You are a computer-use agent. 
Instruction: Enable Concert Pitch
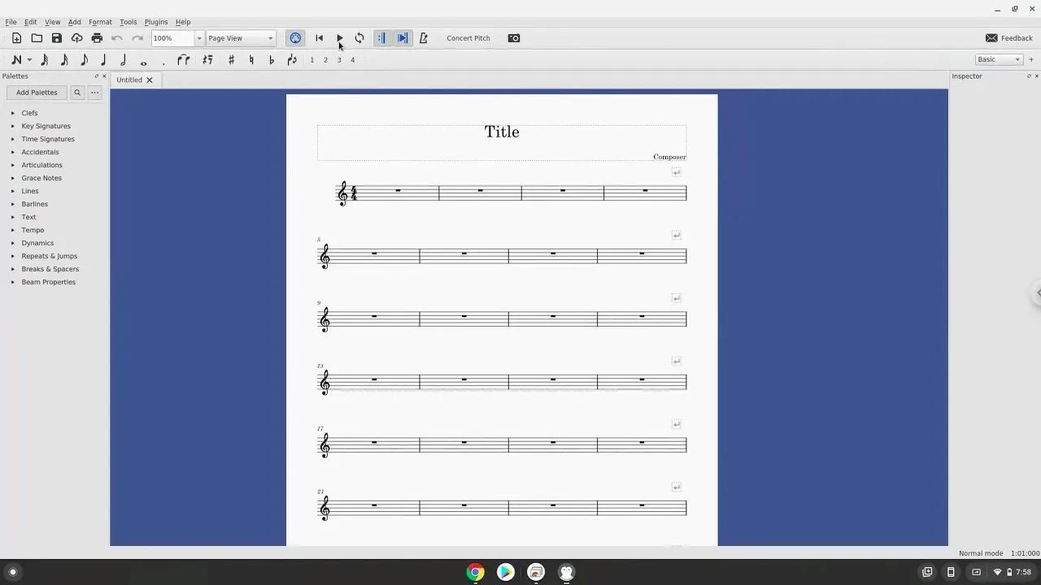pyautogui.click(x=468, y=37)
